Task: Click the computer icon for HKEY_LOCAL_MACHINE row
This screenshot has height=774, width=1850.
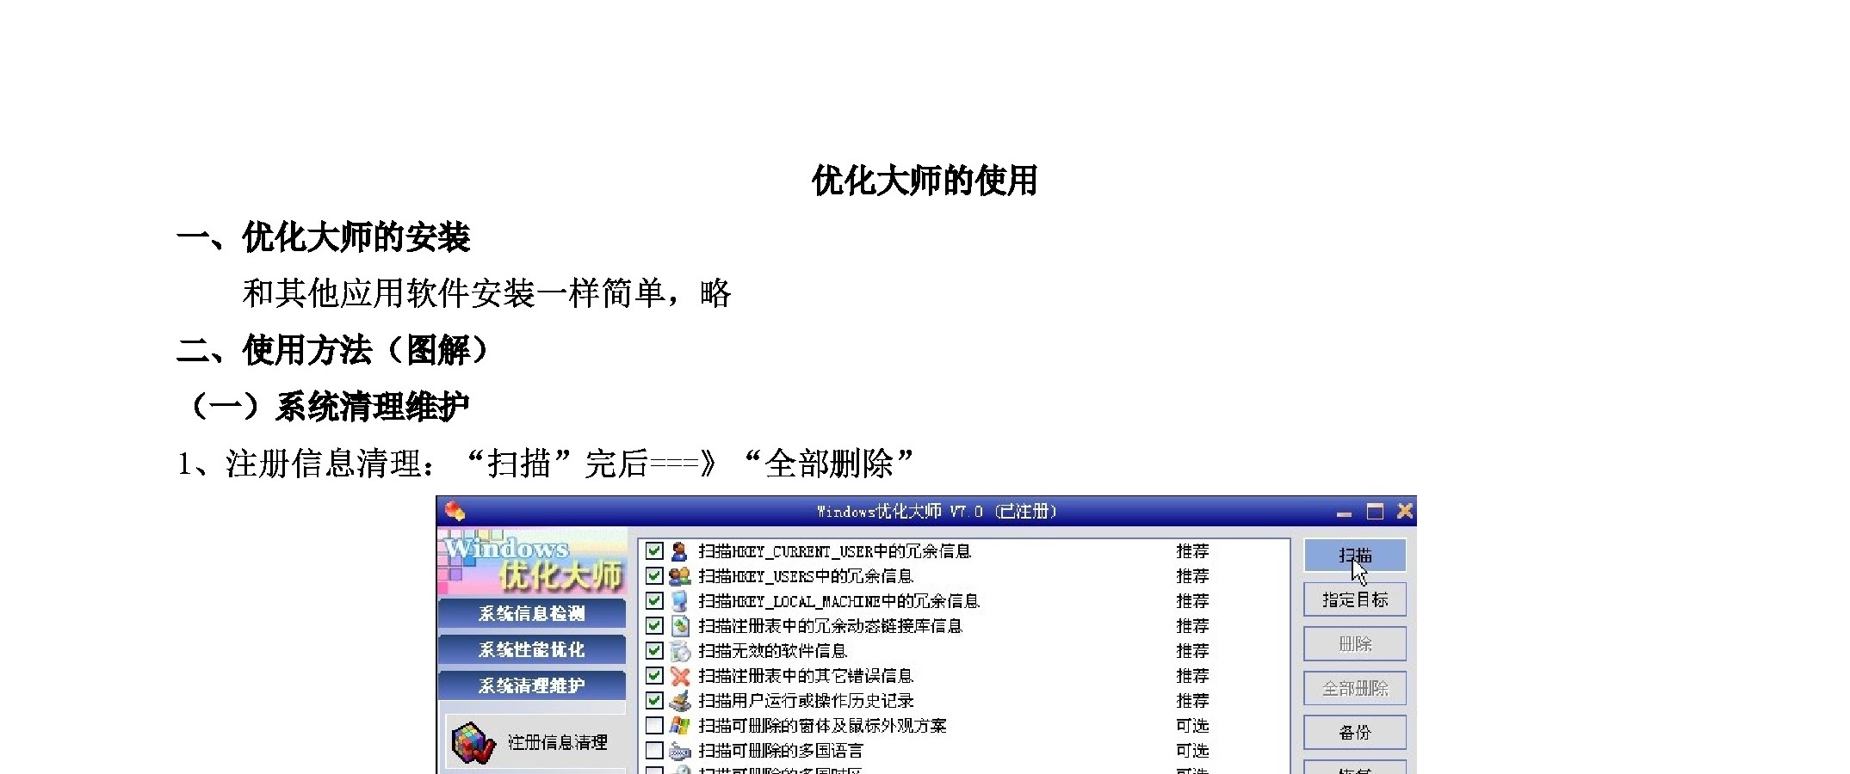Action: pyautogui.click(x=680, y=601)
